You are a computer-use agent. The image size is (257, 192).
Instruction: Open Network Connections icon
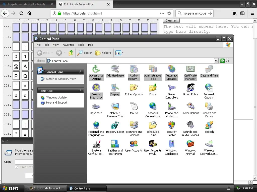click(153, 110)
